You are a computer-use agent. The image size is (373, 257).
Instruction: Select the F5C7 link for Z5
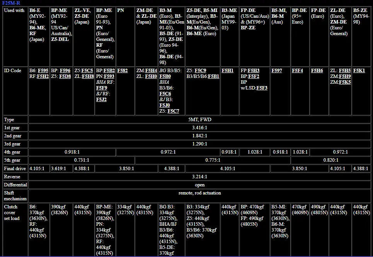pos(173,111)
